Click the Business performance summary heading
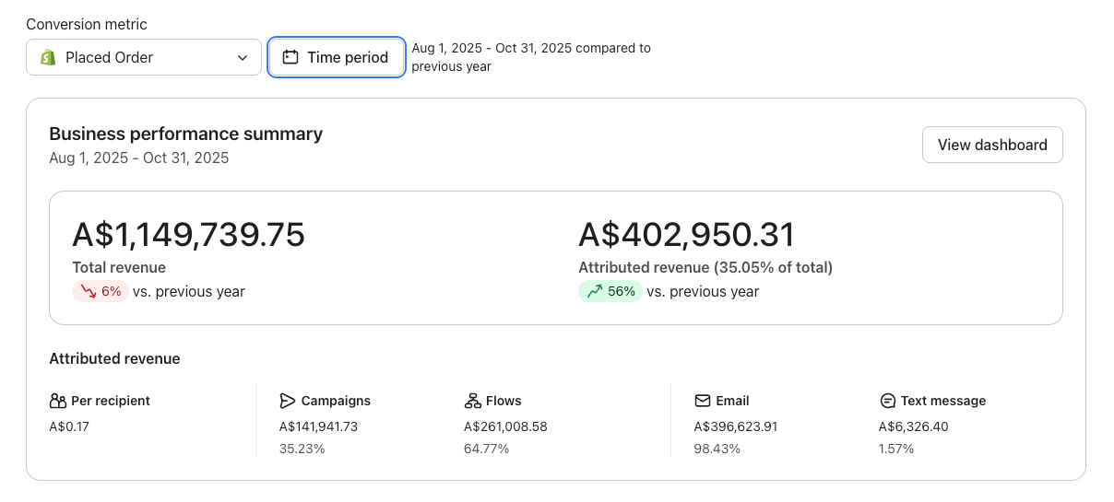 [x=186, y=134]
